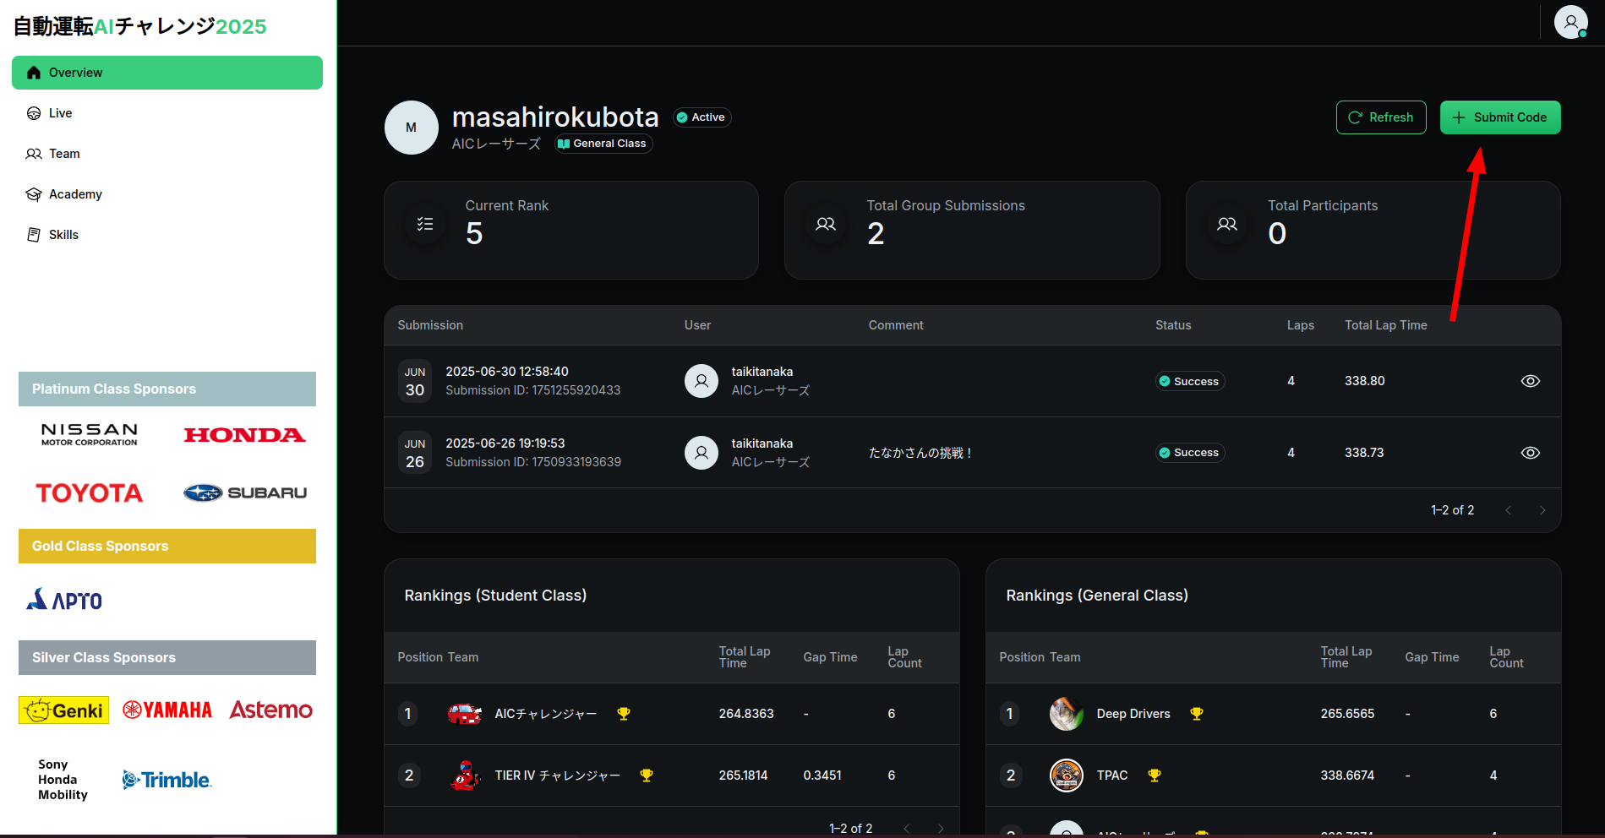Viewport: 1605px width, 838px height.
Task: Click the Live steering wheel icon in sidebar
Action: pos(34,113)
